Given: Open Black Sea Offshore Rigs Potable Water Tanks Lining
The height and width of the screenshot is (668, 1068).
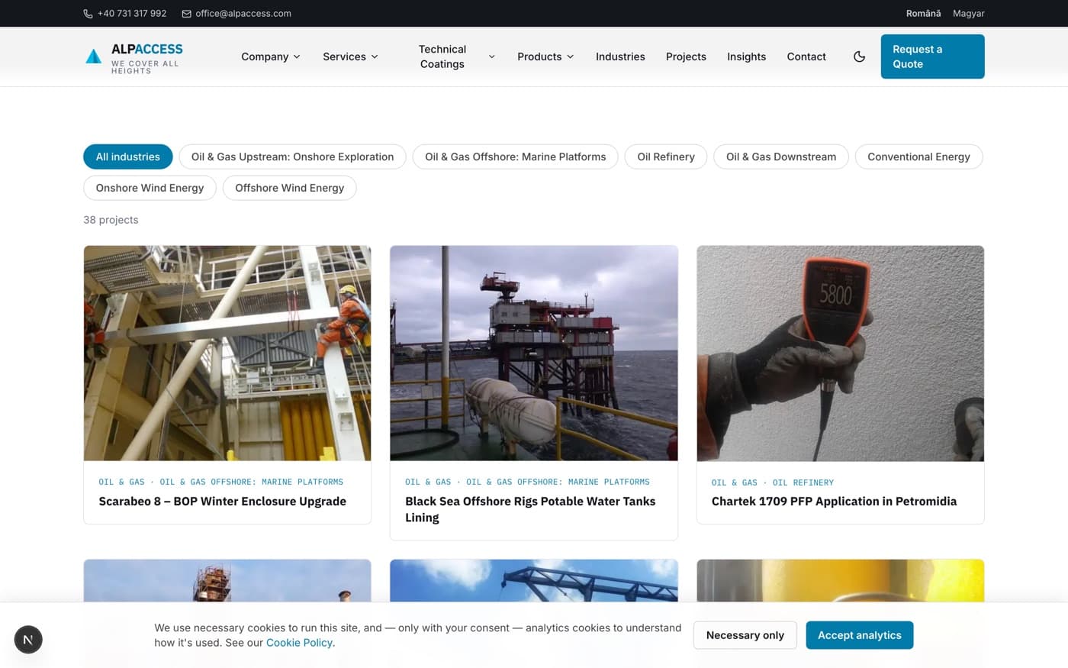Looking at the screenshot, I should (531, 509).
